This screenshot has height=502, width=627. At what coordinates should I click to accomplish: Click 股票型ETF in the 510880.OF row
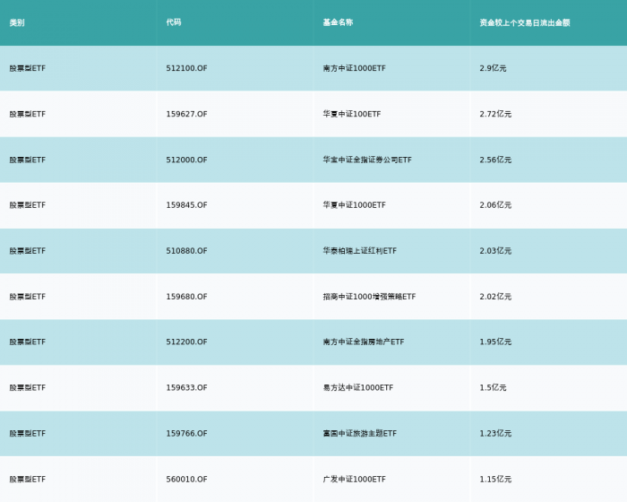[x=28, y=251]
